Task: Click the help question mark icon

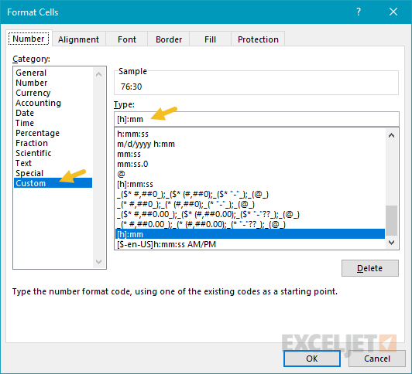Action: click(359, 12)
